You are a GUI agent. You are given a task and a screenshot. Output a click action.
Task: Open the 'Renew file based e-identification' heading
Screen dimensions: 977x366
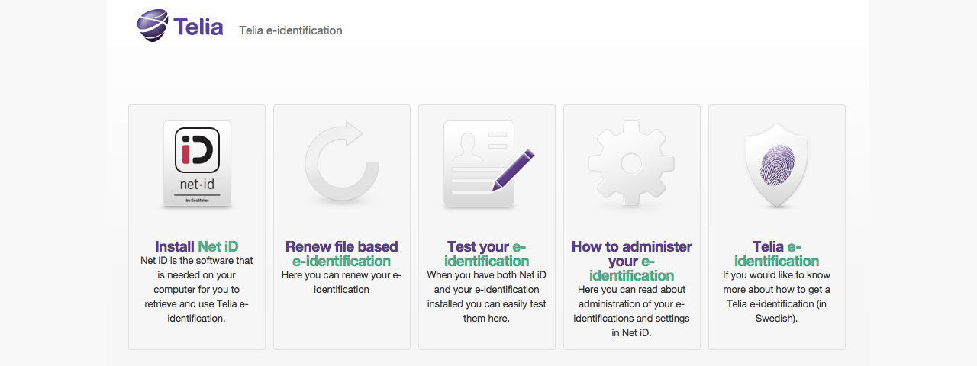(x=341, y=254)
